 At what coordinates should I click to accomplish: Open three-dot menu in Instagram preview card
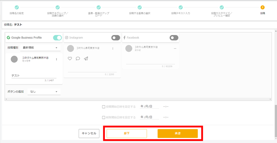click(113, 48)
